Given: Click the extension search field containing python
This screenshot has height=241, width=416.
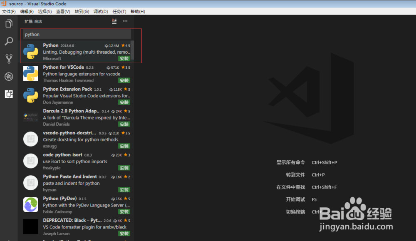Looking at the screenshot, I should coord(77,34).
